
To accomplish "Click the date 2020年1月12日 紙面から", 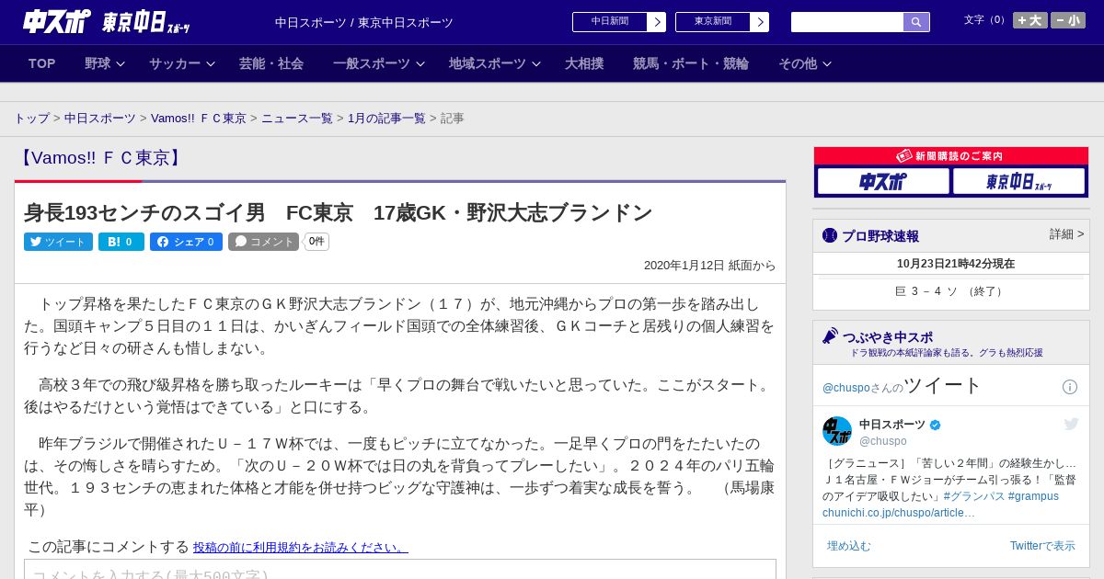I will click(709, 266).
